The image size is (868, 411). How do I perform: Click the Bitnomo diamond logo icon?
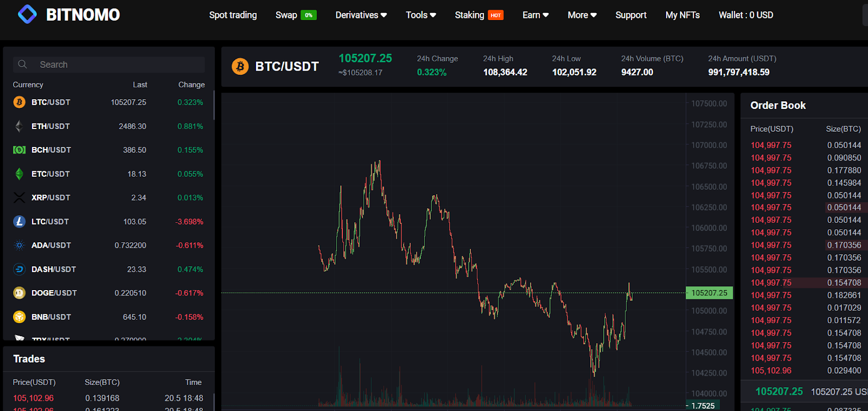point(27,15)
